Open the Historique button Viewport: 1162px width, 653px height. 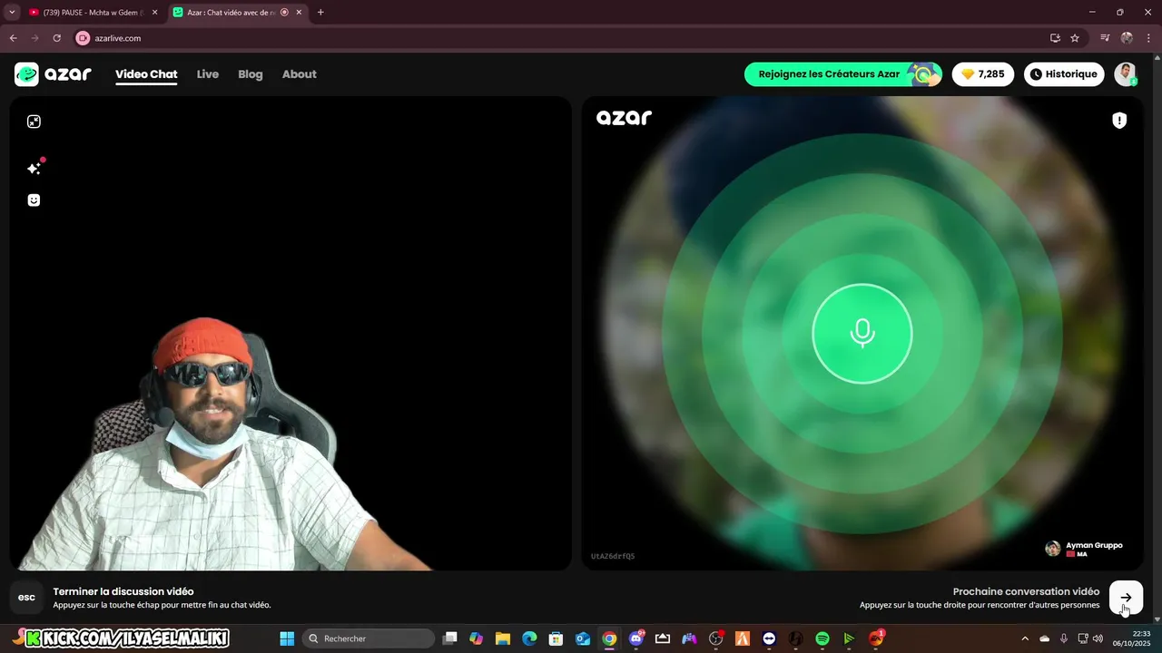[1064, 74]
